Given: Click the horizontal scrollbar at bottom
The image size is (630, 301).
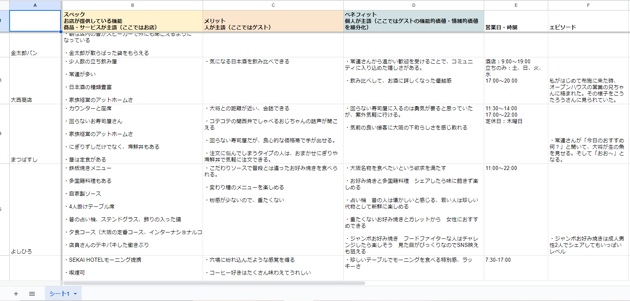Looking at the screenshot, I should (x=214, y=283).
